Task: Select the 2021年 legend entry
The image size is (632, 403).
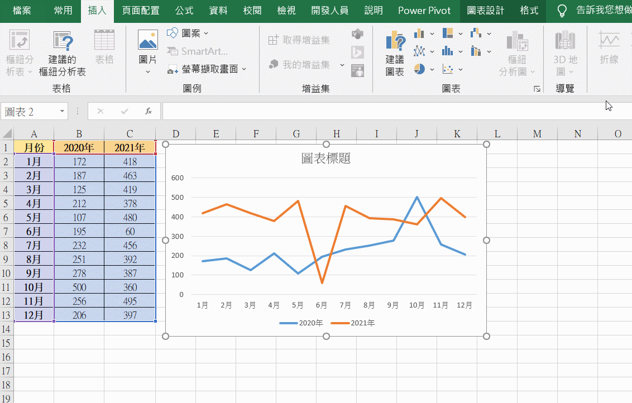Action: pyautogui.click(x=353, y=323)
